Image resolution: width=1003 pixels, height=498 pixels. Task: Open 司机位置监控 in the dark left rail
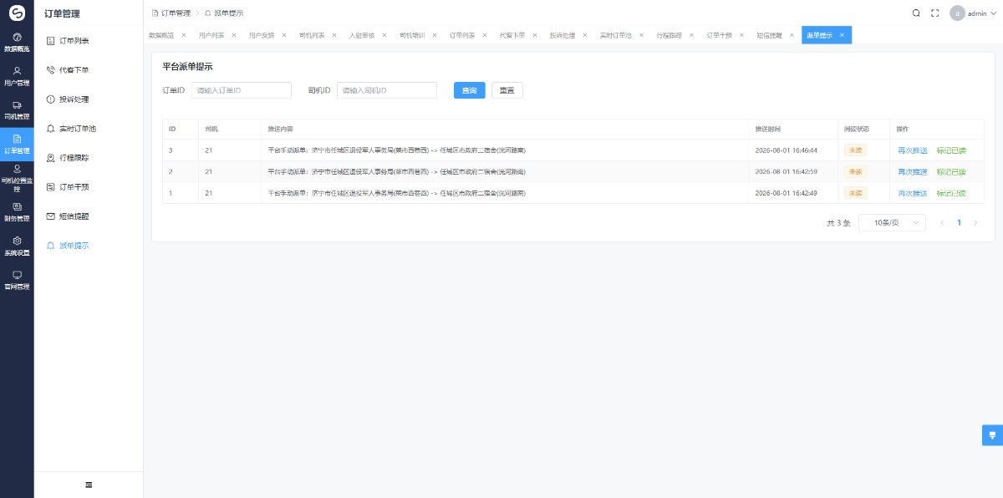17,179
